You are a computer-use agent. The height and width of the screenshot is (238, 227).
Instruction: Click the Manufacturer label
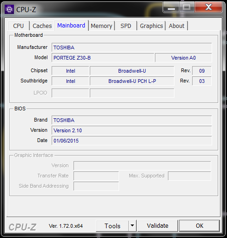32,47
